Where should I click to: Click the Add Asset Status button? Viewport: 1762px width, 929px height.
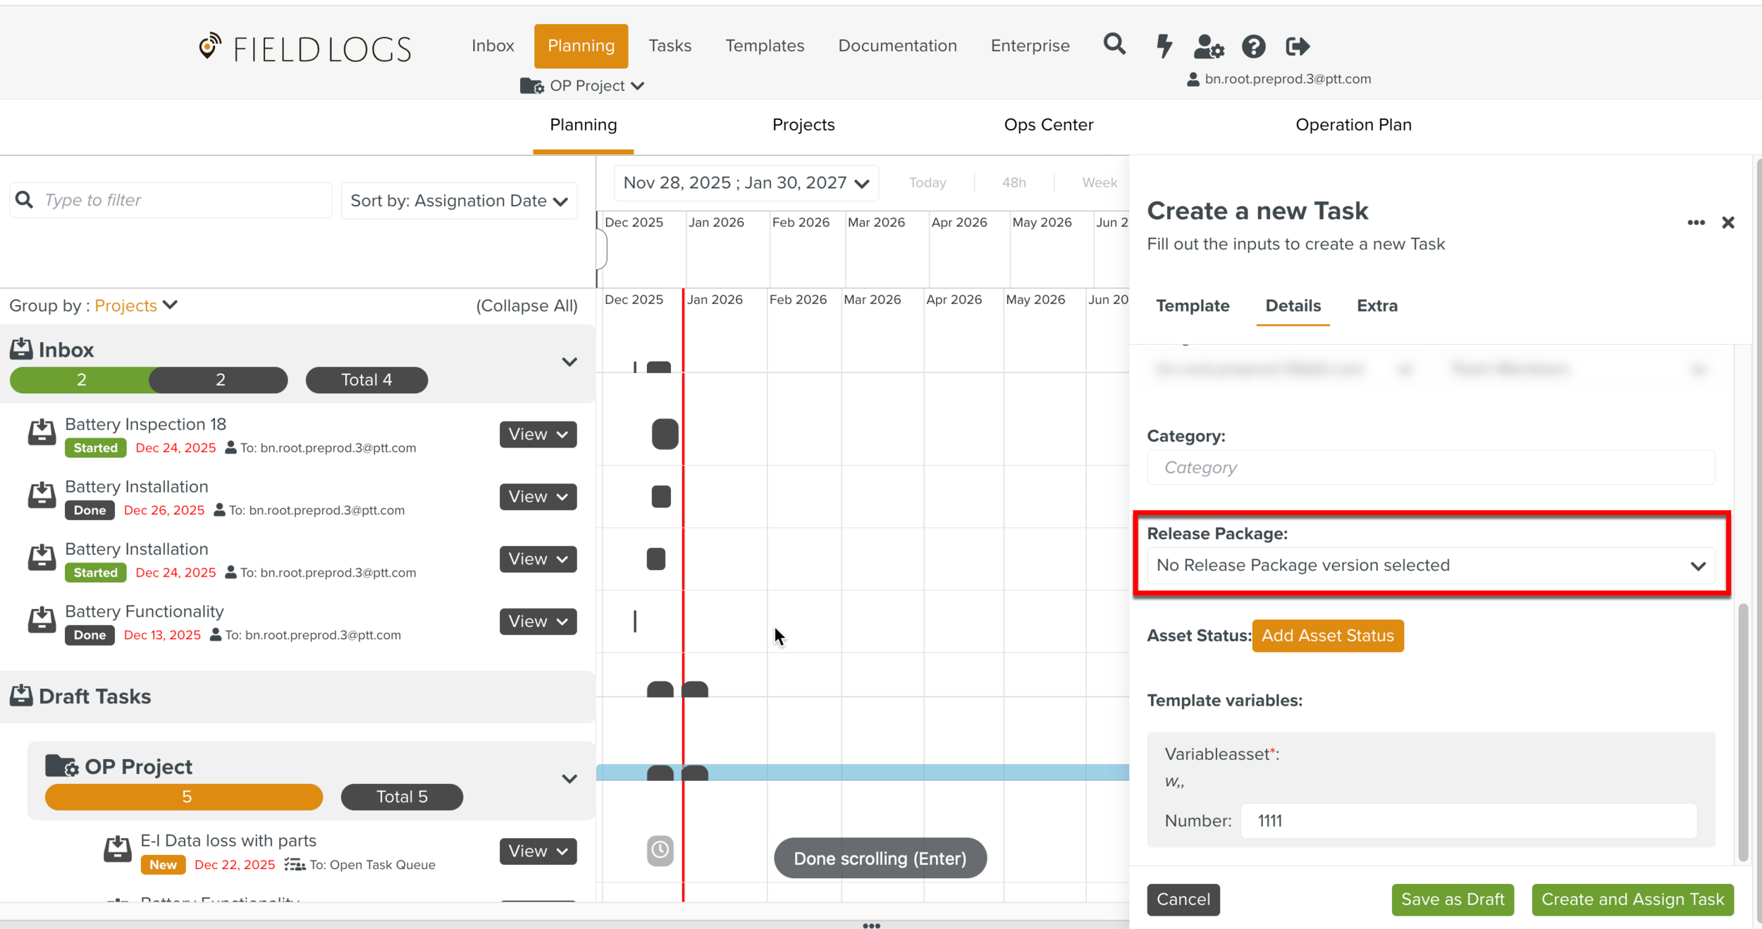click(x=1327, y=636)
